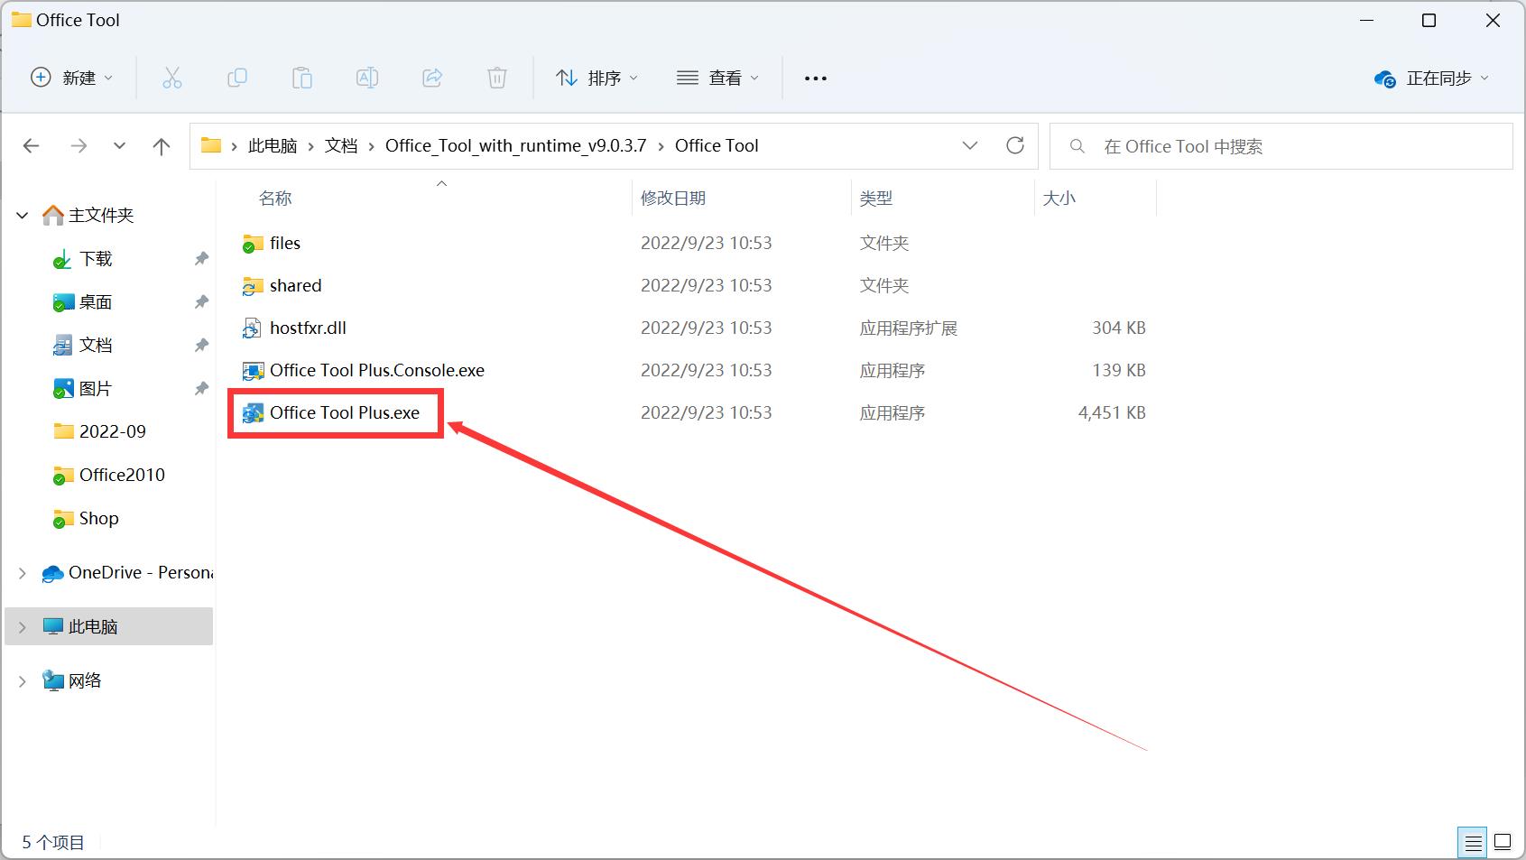This screenshot has width=1526, height=860.
Task: Expand the 网络 tree node
Action: 23,681
